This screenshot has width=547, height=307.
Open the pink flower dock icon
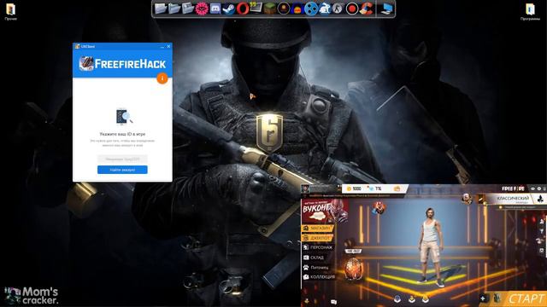(202, 9)
